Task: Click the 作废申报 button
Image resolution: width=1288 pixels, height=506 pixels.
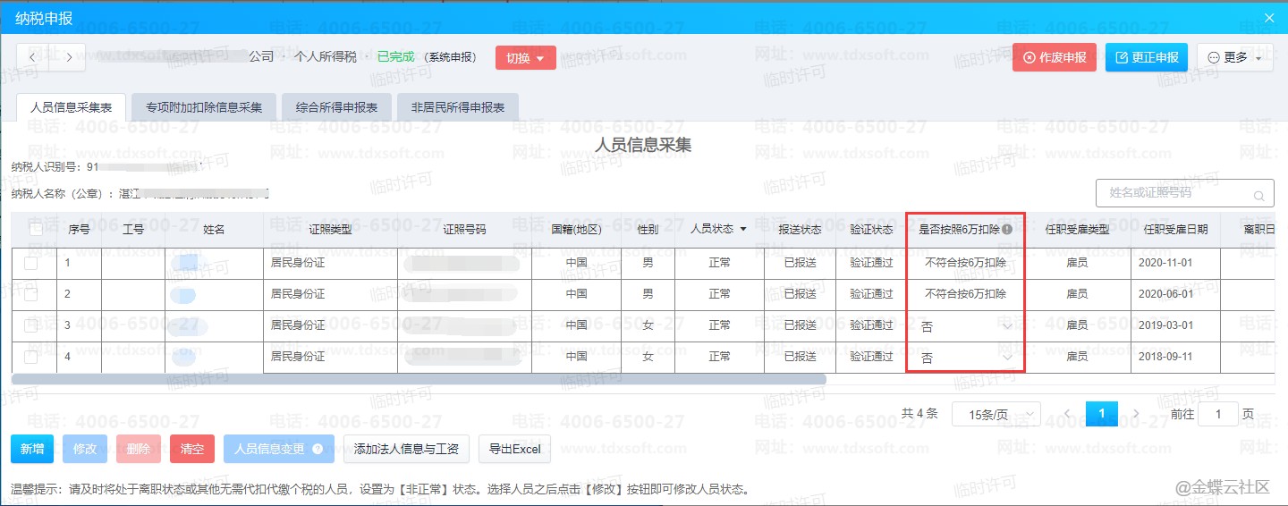Action: click(1054, 57)
